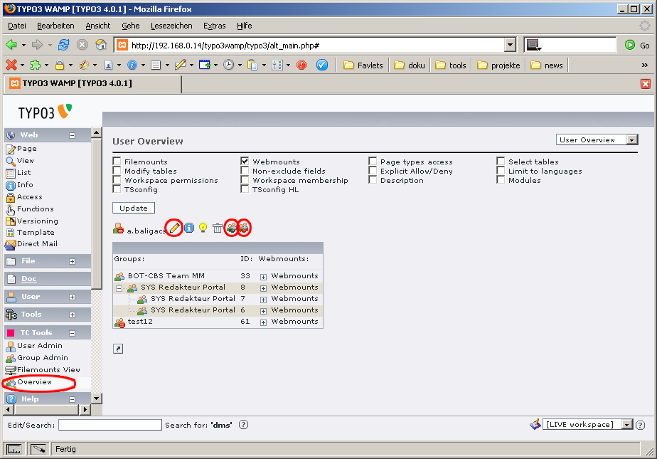Image resolution: width=657 pixels, height=459 pixels.
Task: Open the Access module
Action: 29,197
